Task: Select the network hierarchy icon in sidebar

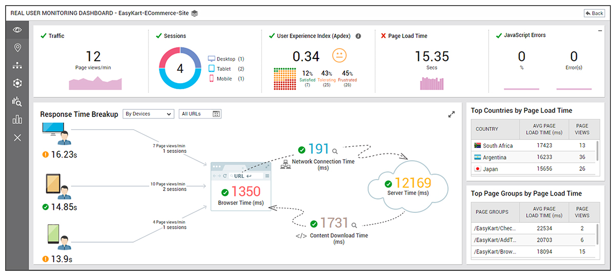Action: (17, 66)
